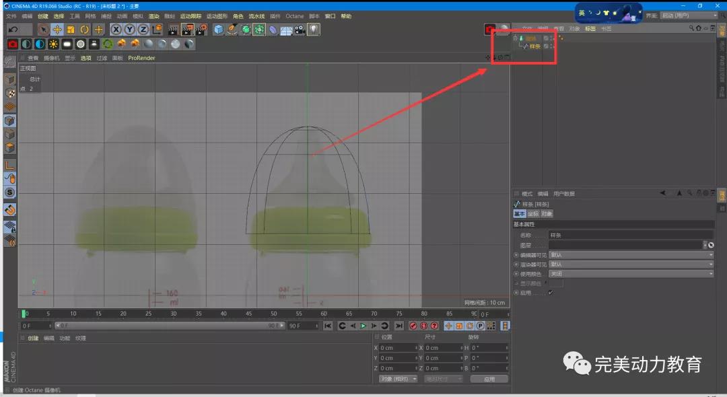Click the 名称 name input field

click(x=629, y=236)
